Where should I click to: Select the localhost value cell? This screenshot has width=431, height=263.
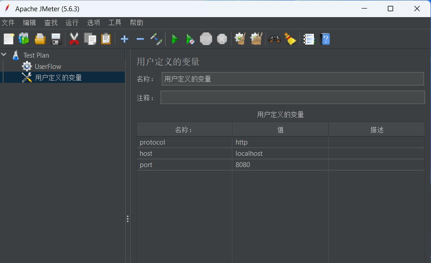click(281, 154)
